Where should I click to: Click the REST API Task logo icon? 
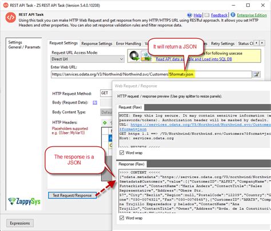click(x=10, y=18)
